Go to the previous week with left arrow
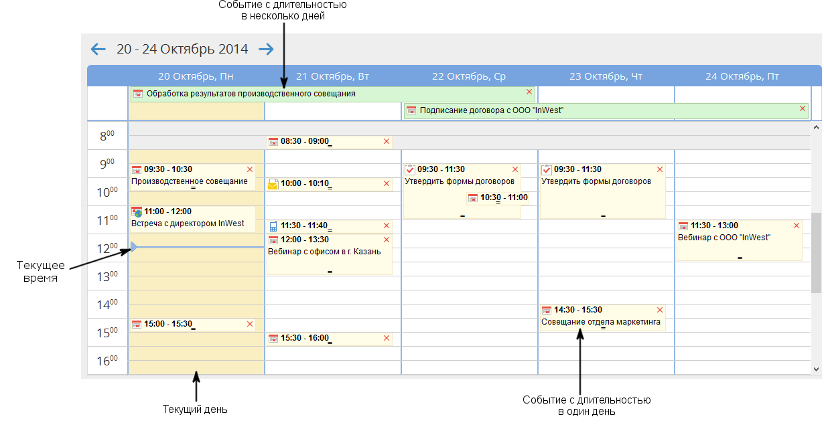Viewport: 824px width, 435px height. (98, 49)
